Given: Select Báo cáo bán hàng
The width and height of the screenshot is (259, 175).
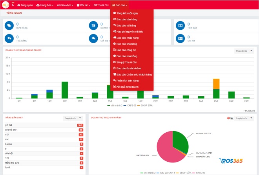Looking at the screenshot, I should pos(132,19).
